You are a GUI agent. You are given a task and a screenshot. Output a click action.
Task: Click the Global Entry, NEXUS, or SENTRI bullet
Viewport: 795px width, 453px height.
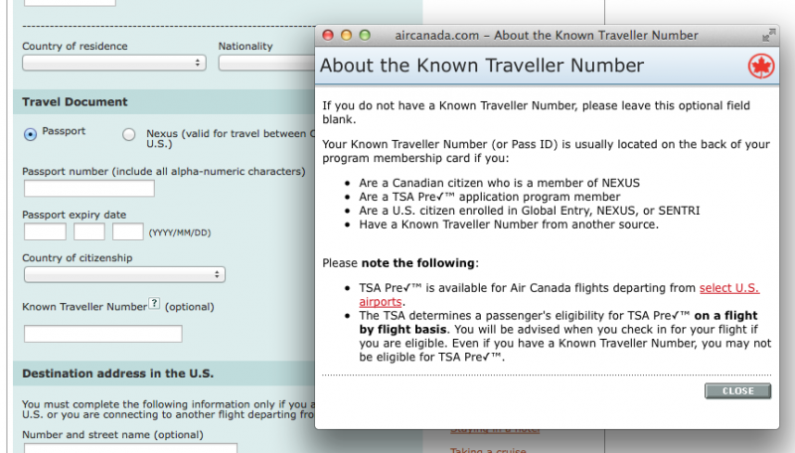tap(530, 211)
